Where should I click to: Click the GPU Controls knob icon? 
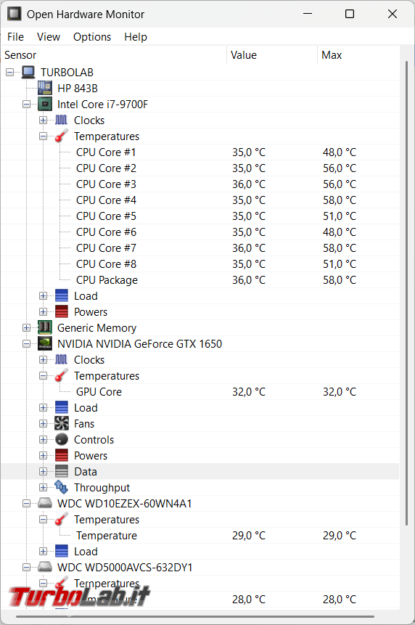tap(62, 439)
